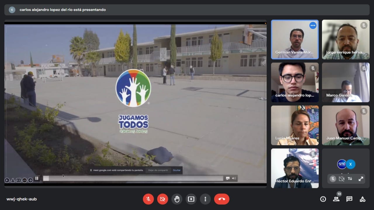Open the chat with everyone panel
Screen dimensions: 374x210
[x=349, y=199]
